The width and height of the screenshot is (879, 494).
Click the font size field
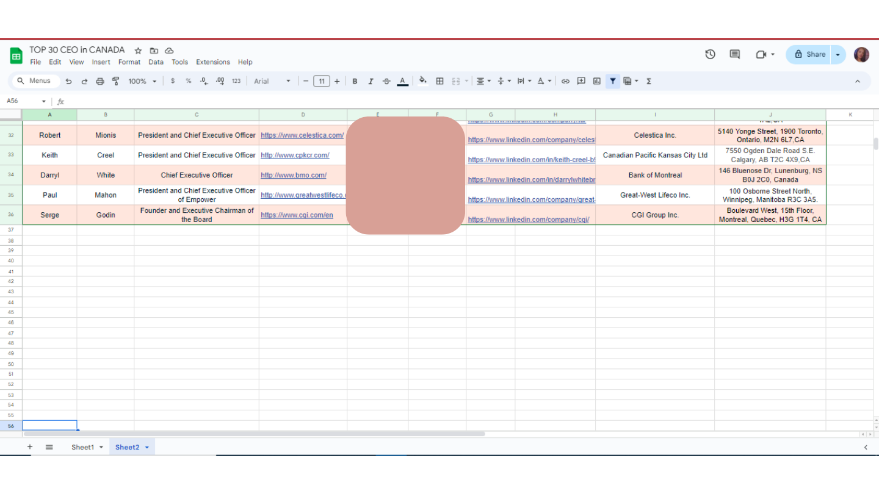(322, 81)
